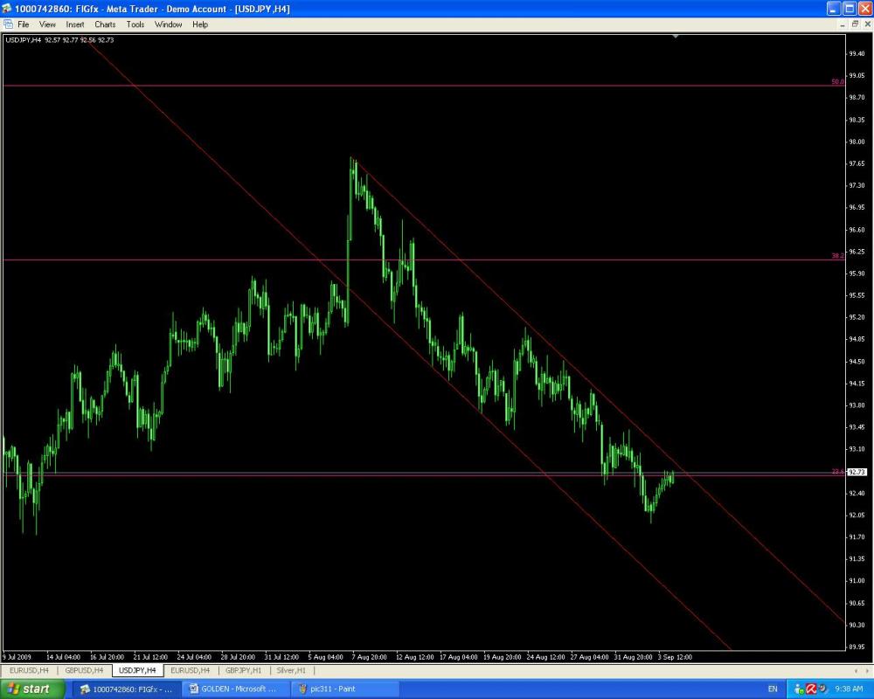Open the EURUSD,H4 tab right of USDJPY,H4
874x699 pixels.
coord(190,670)
